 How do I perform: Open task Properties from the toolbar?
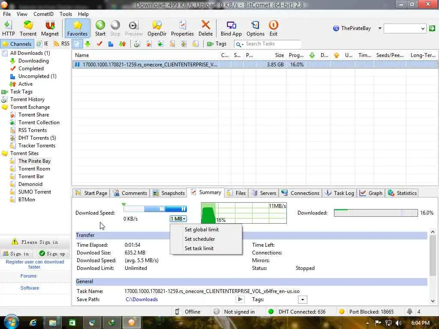pos(182,28)
